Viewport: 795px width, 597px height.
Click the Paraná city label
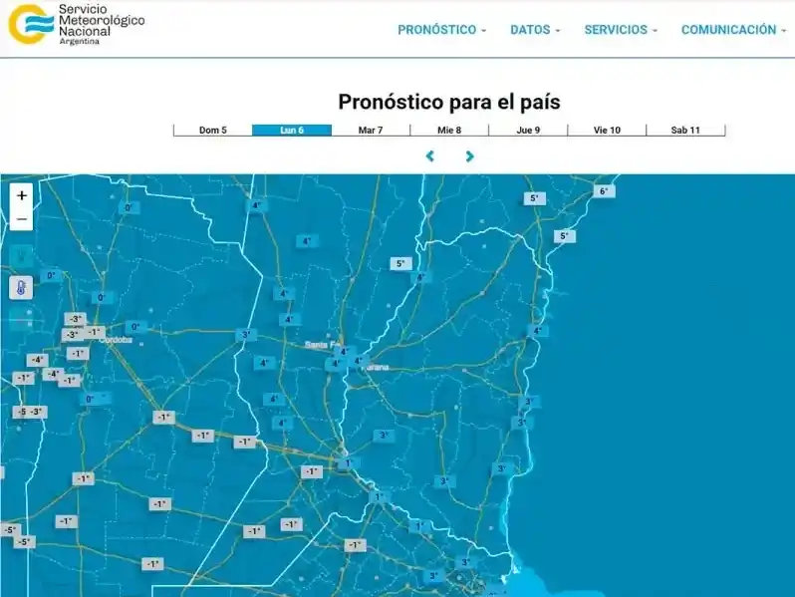[x=376, y=367]
